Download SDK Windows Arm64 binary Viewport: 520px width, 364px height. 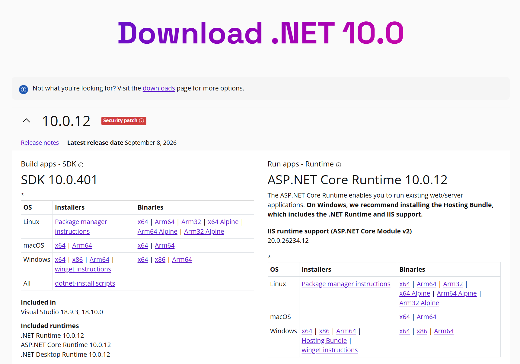182,260
